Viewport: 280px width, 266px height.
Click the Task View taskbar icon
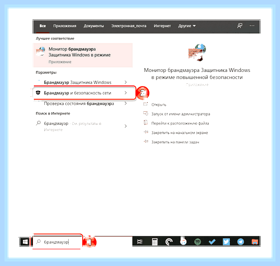[x=140, y=242]
